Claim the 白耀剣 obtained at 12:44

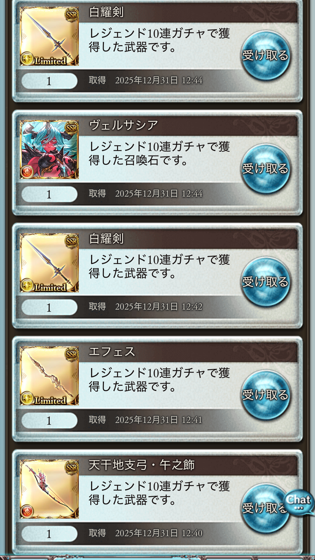click(265, 56)
